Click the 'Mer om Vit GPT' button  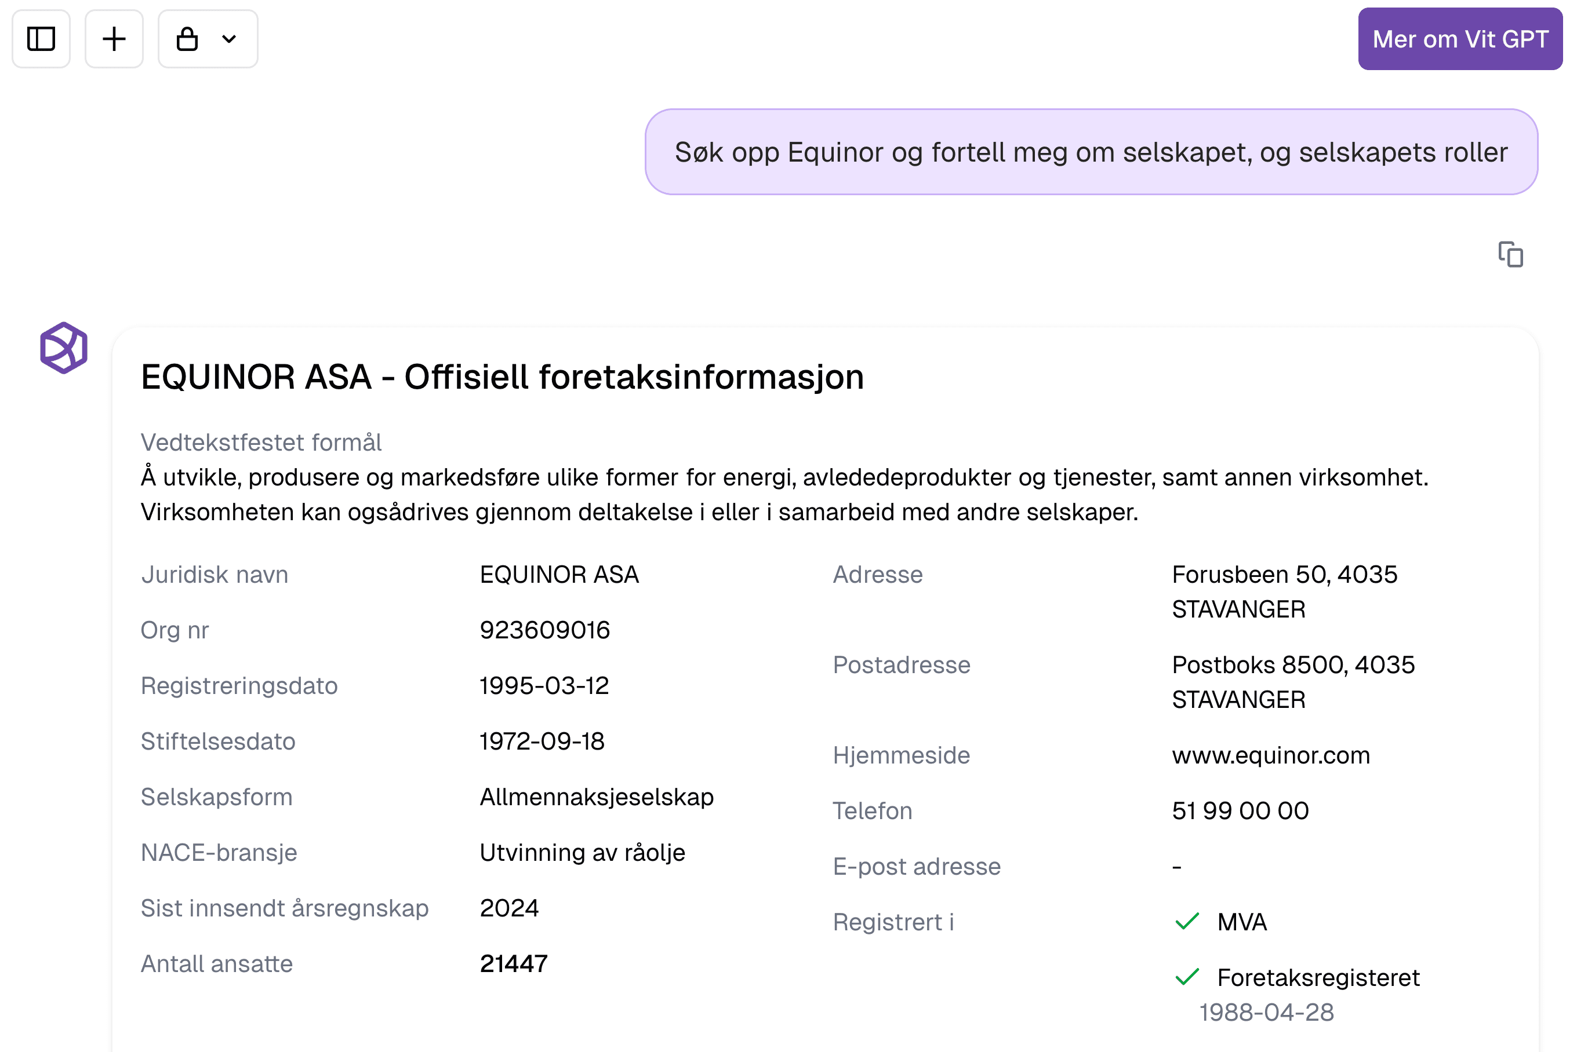1460,39
